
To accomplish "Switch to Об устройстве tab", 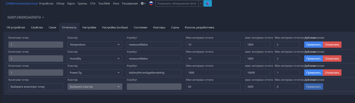I will (16, 27).
